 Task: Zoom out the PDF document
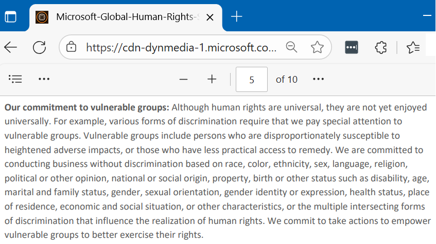pyautogui.click(x=184, y=80)
